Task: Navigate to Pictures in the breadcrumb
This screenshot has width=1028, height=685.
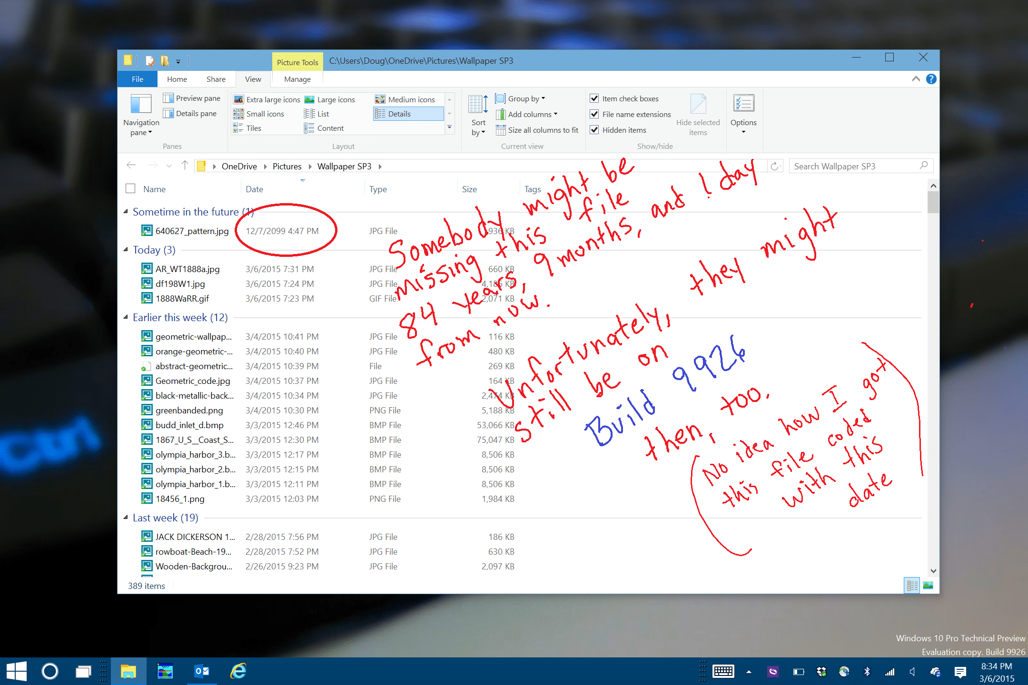Action: click(287, 166)
